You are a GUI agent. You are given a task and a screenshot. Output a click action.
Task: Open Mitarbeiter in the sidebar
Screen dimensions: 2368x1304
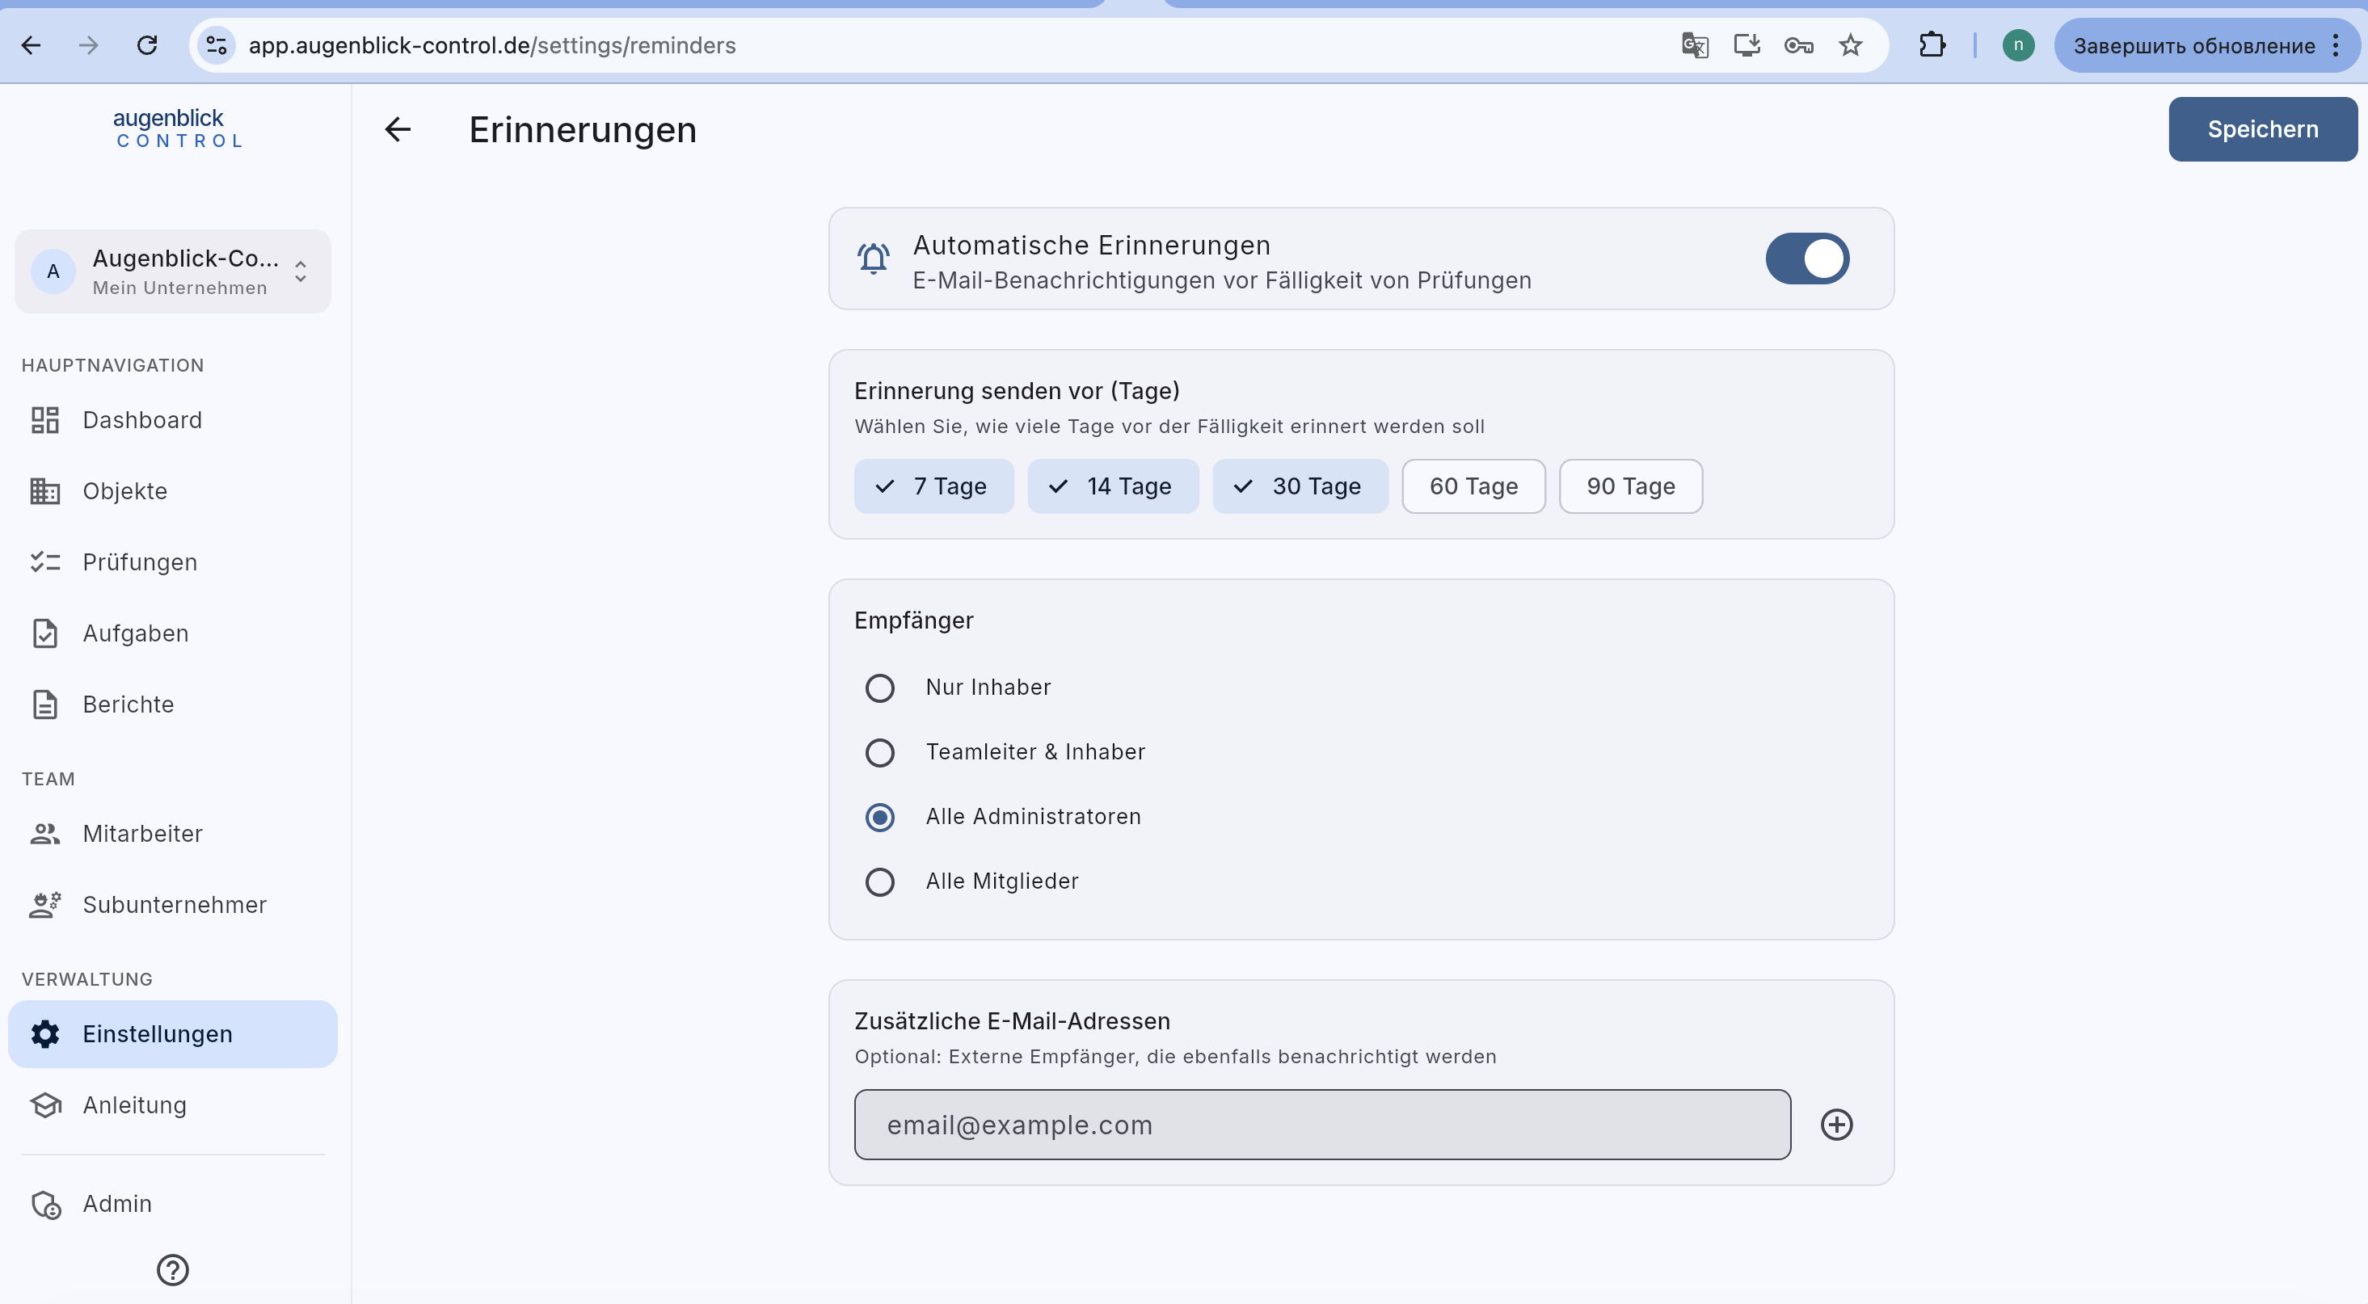click(173, 834)
